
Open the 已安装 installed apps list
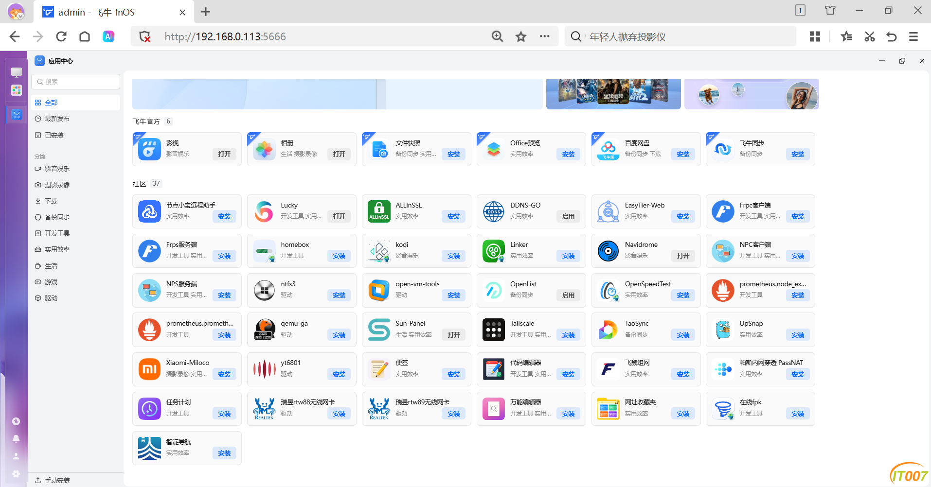point(54,135)
